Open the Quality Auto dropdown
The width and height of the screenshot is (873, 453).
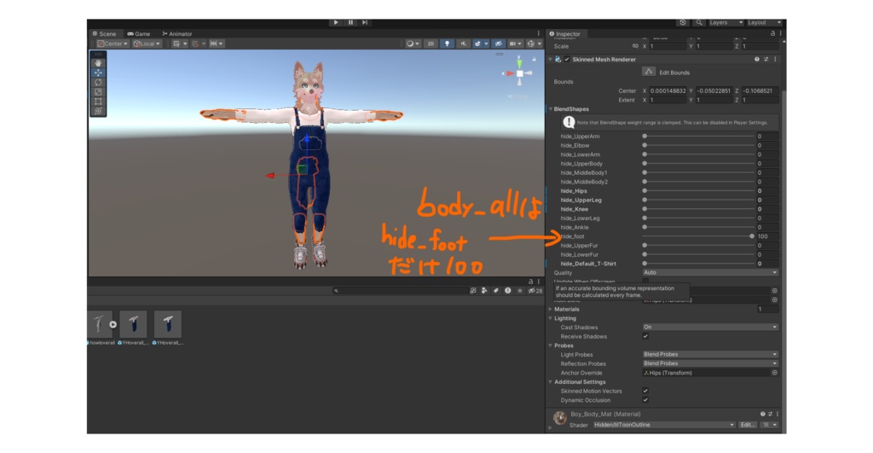click(x=710, y=272)
